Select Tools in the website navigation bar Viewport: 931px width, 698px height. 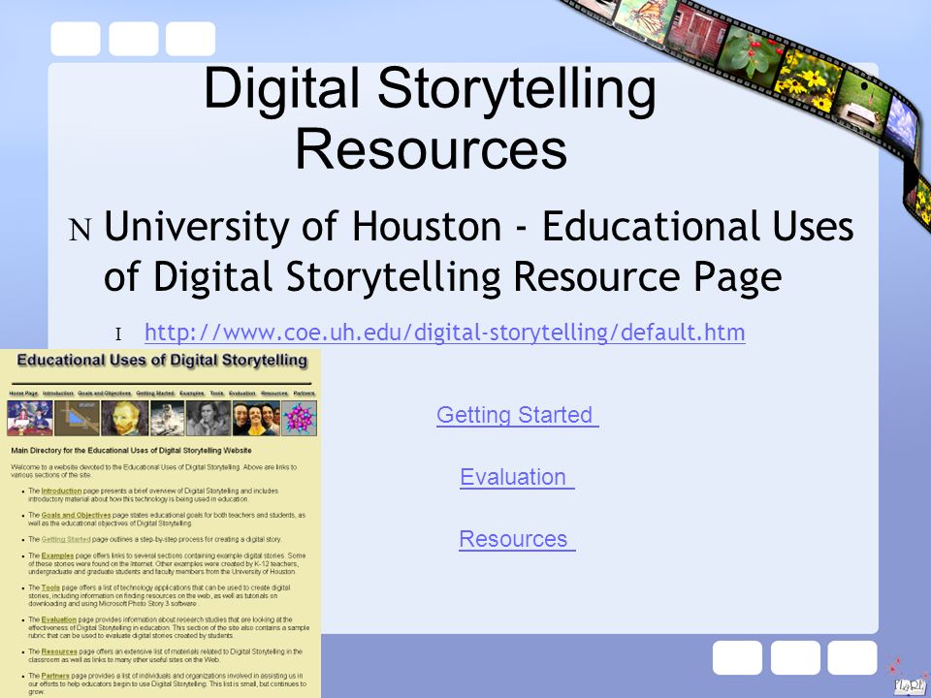pyautogui.click(x=216, y=394)
